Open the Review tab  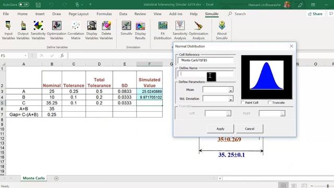tap(140, 14)
